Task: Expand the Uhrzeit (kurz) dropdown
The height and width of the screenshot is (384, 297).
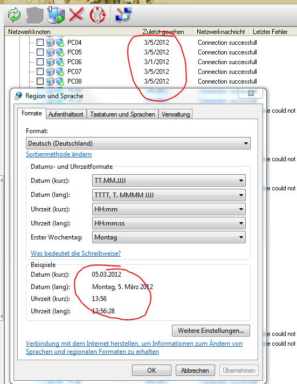Action: (169, 209)
